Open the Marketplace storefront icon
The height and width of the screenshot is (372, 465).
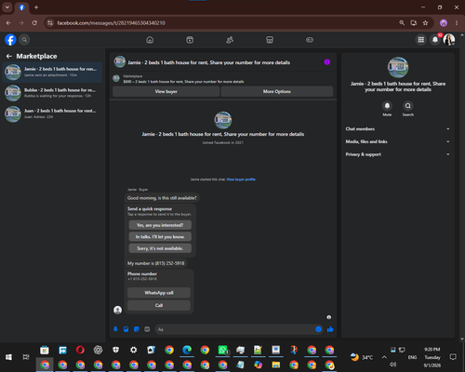click(x=270, y=40)
